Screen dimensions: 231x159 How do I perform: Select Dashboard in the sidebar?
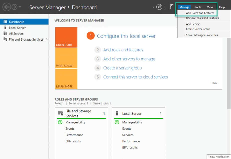pyautogui.click(x=24, y=22)
